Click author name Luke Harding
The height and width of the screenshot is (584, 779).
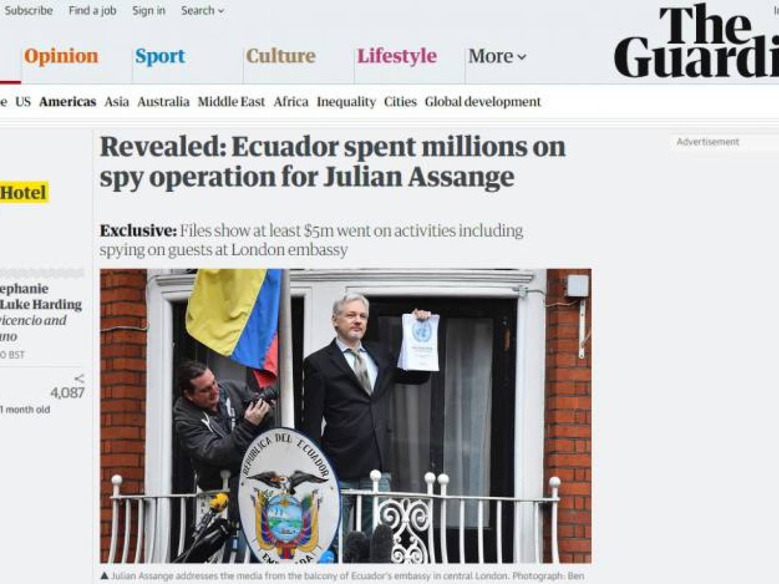pyautogui.click(x=41, y=304)
